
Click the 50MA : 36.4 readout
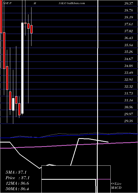(17, 189)
